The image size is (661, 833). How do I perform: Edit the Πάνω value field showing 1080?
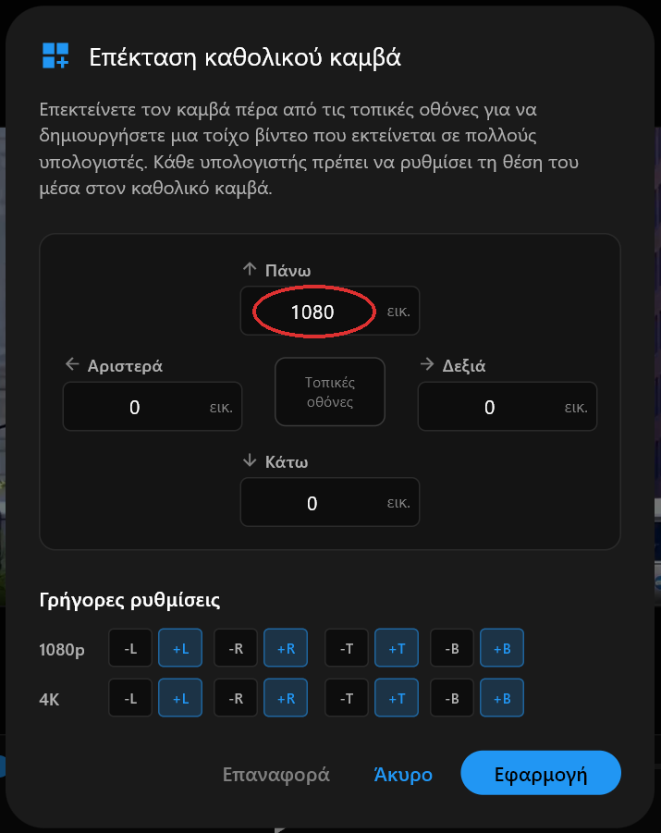click(x=330, y=312)
